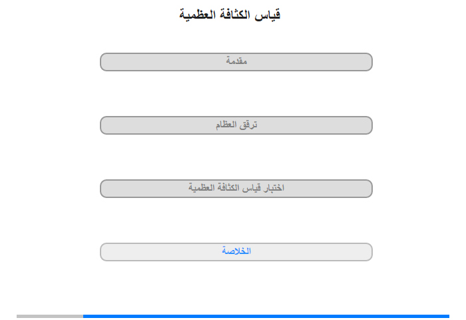Click the word قياس in heading
Viewport: 466px width, 320px height.
[x=268, y=14]
